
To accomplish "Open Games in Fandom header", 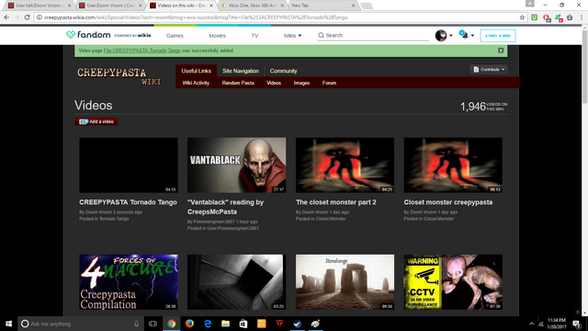I will (x=175, y=36).
